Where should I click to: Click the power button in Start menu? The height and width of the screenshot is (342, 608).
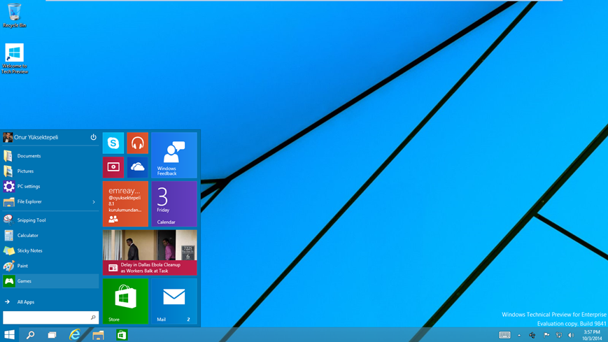click(93, 137)
